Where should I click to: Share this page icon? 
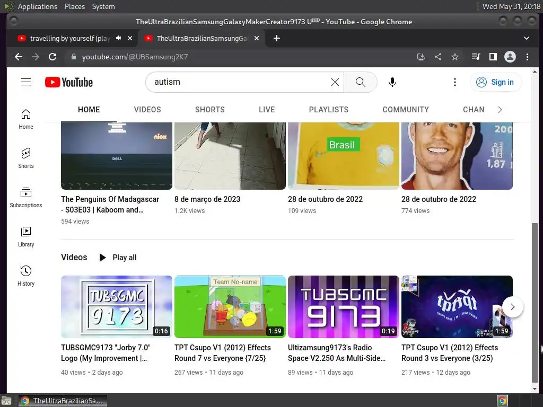(437, 57)
